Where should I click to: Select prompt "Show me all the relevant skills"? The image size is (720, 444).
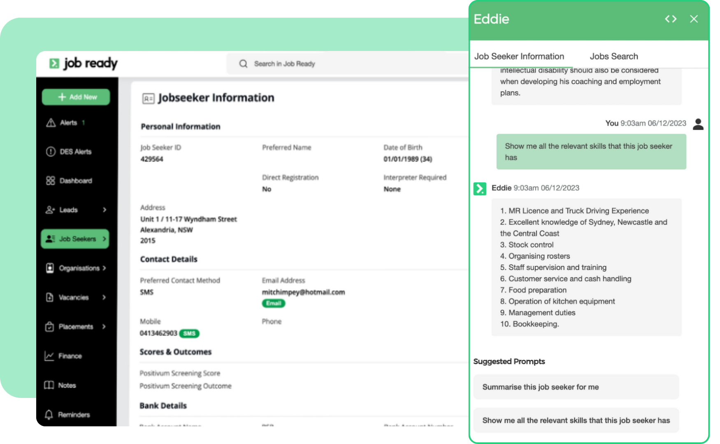(x=576, y=420)
